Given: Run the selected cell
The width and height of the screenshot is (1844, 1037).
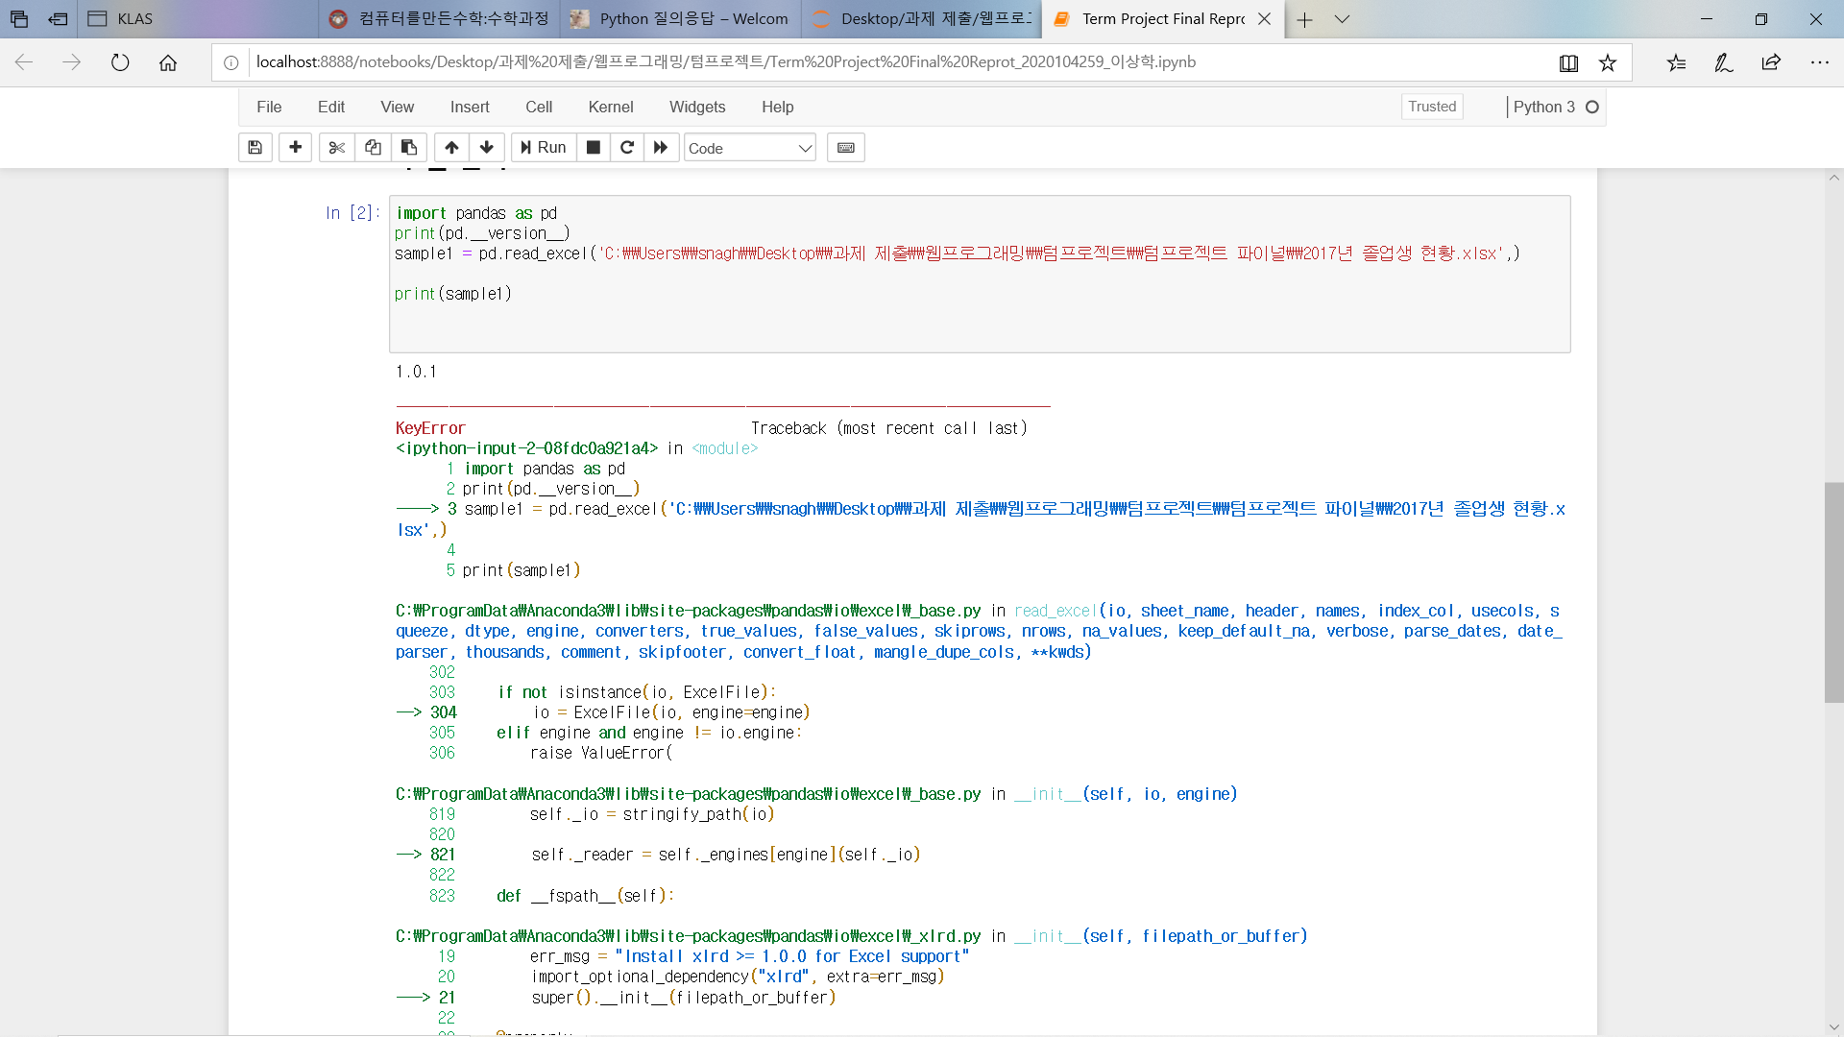Looking at the screenshot, I should click(x=544, y=148).
